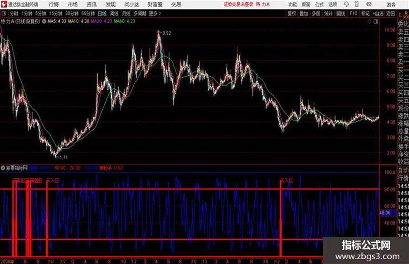Open the 行情 menu
The width and height of the screenshot is (409, 264).
[x=54, y=4]
